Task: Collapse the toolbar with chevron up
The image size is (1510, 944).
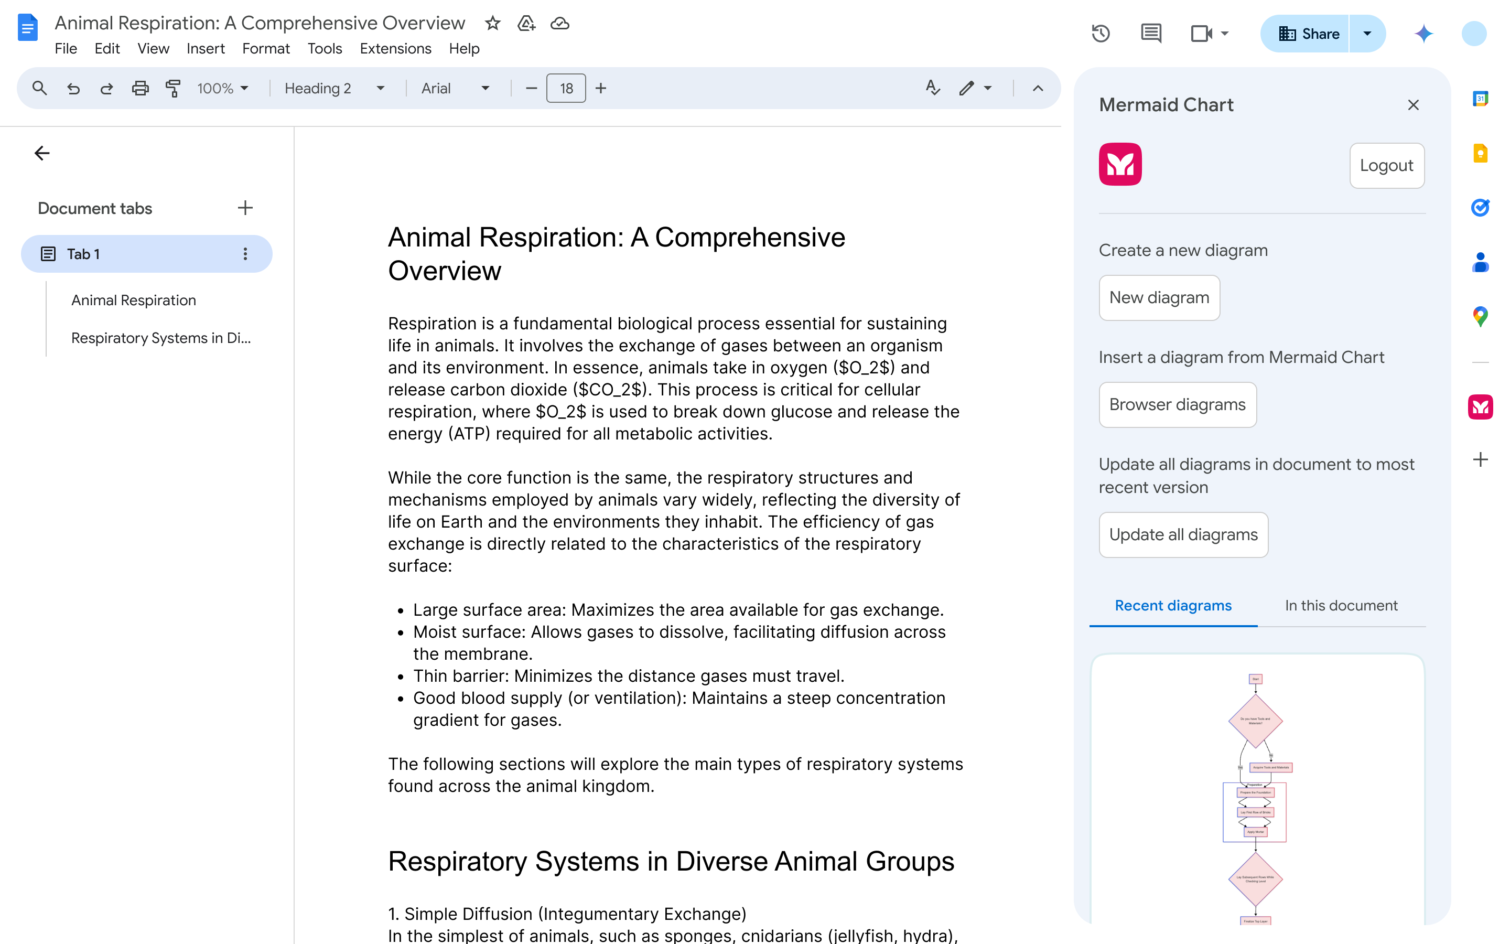Action: pyautogui.click(x=1038, y=88)
